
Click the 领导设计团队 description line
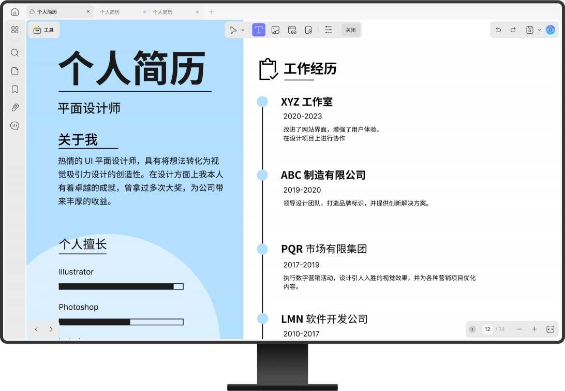point(356,204)
